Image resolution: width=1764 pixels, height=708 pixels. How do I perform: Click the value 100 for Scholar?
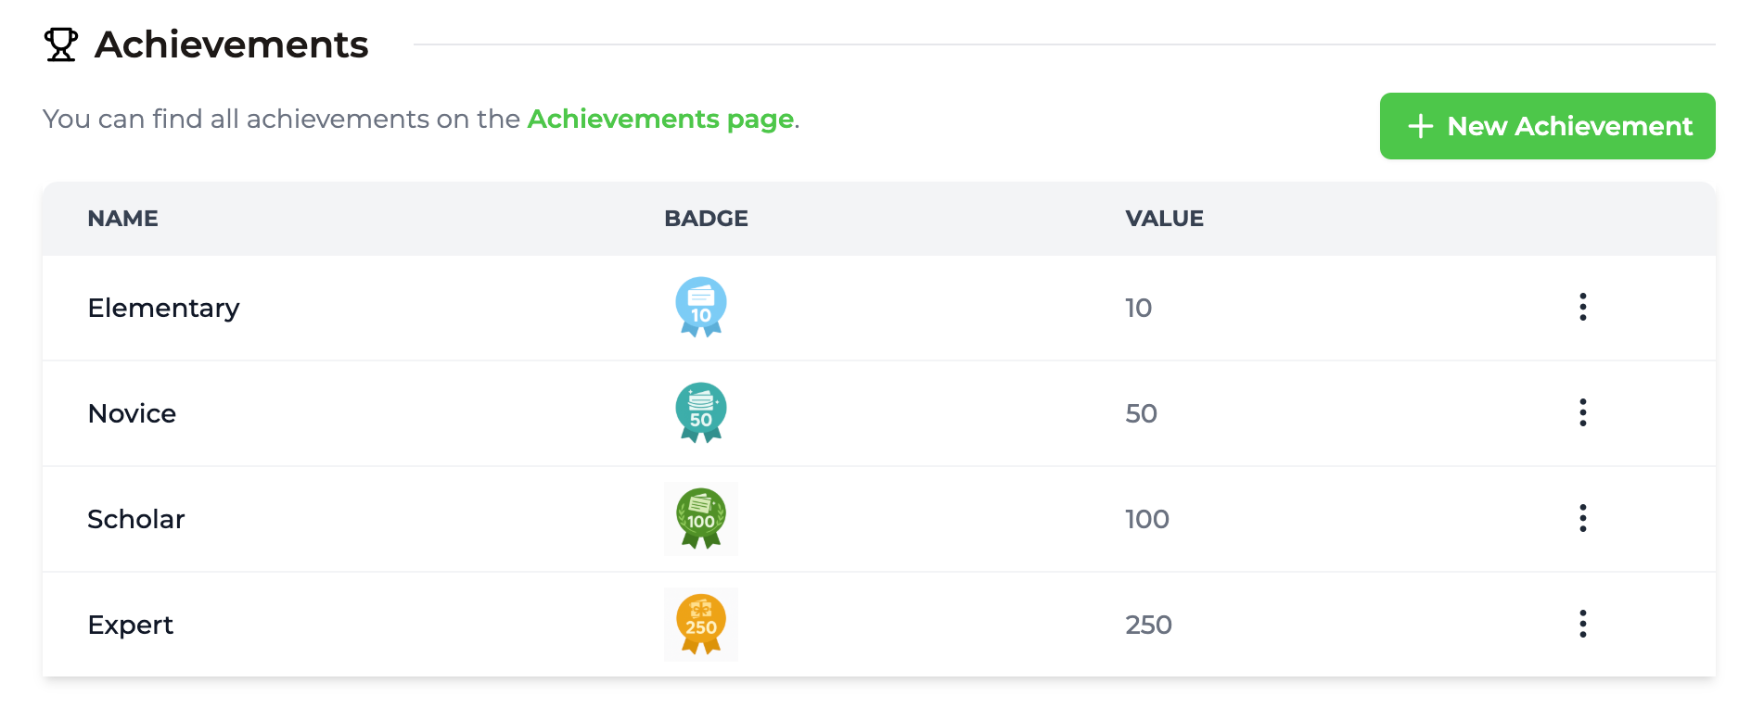[1146, 519]
